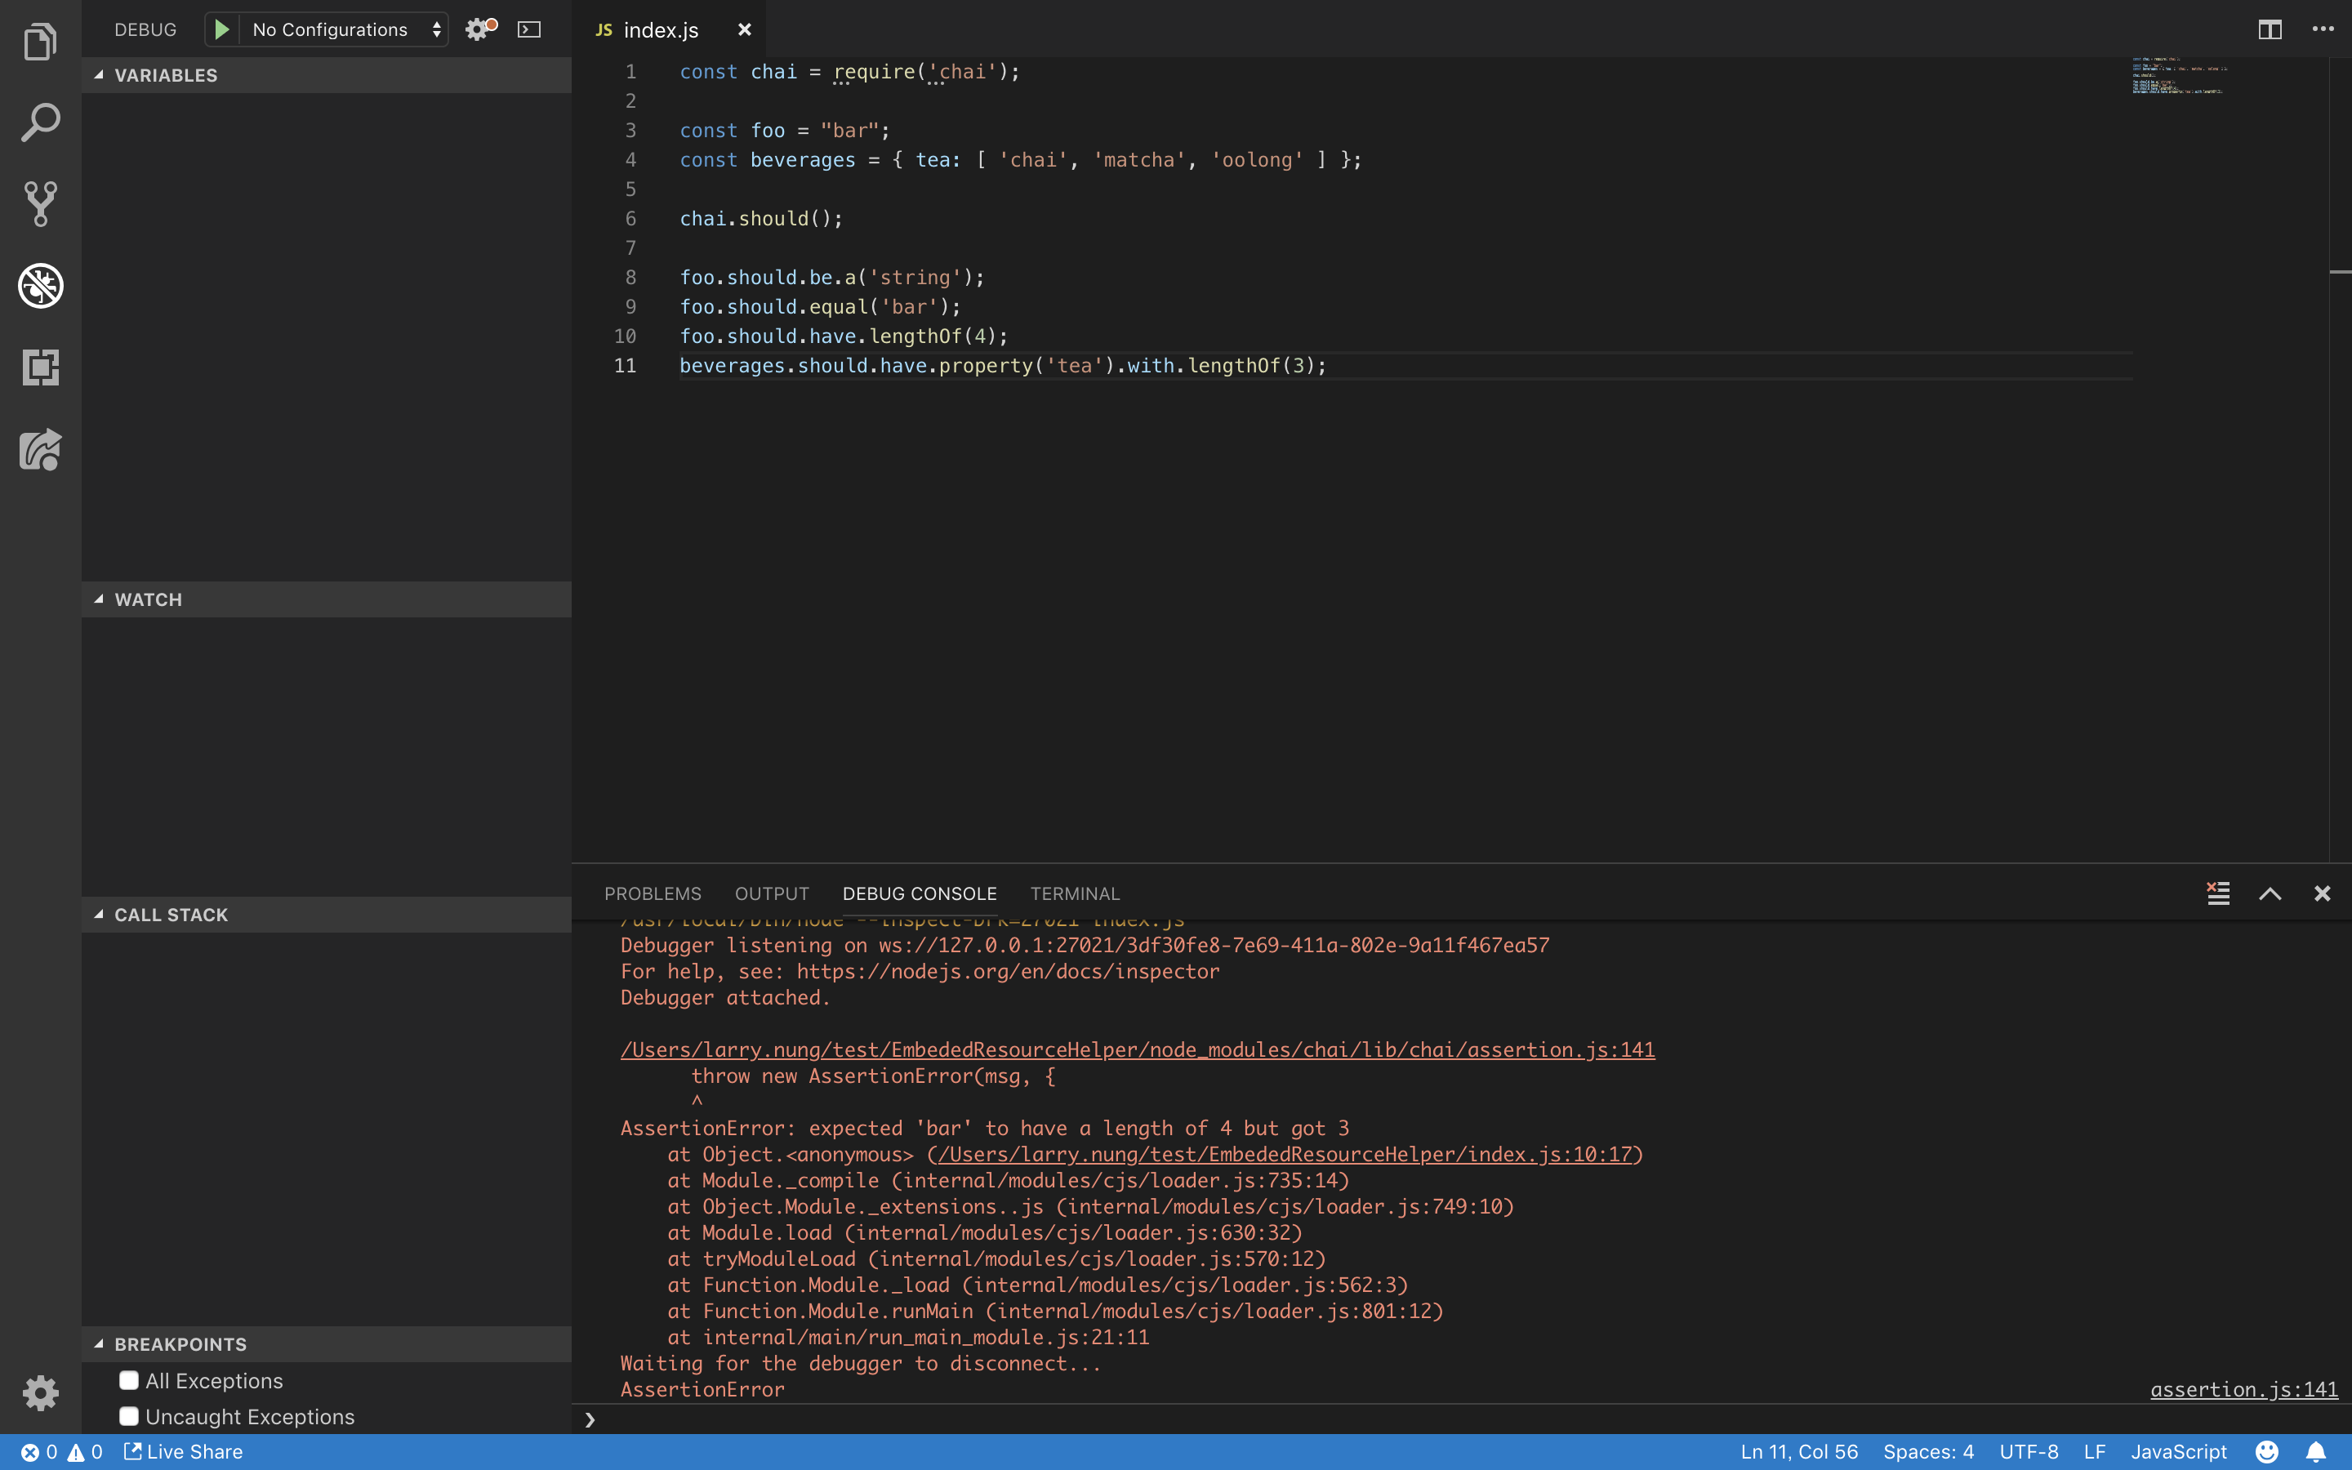Split the editor to the right
The image size is (2352, 1470).
pos(2270,29)
